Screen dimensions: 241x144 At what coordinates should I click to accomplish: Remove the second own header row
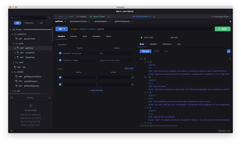[133, 84]
